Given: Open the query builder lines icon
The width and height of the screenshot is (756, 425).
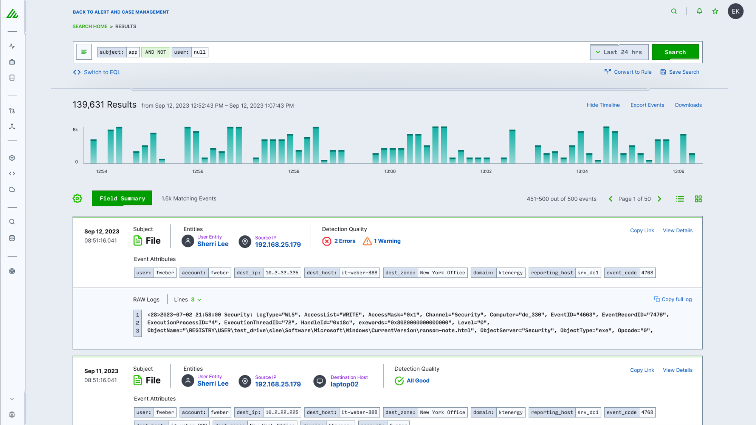Looking at the screenshot, I should pyautogui.click(x=84, y=52).
